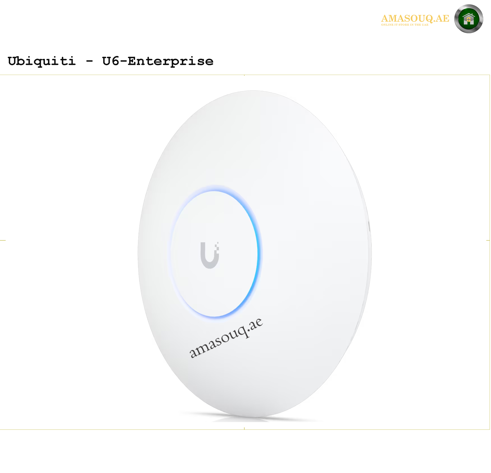Screen dimensions: 491x473
Task: Click the white access point product image
Action: pyautogui.click(x=255, y=254)
